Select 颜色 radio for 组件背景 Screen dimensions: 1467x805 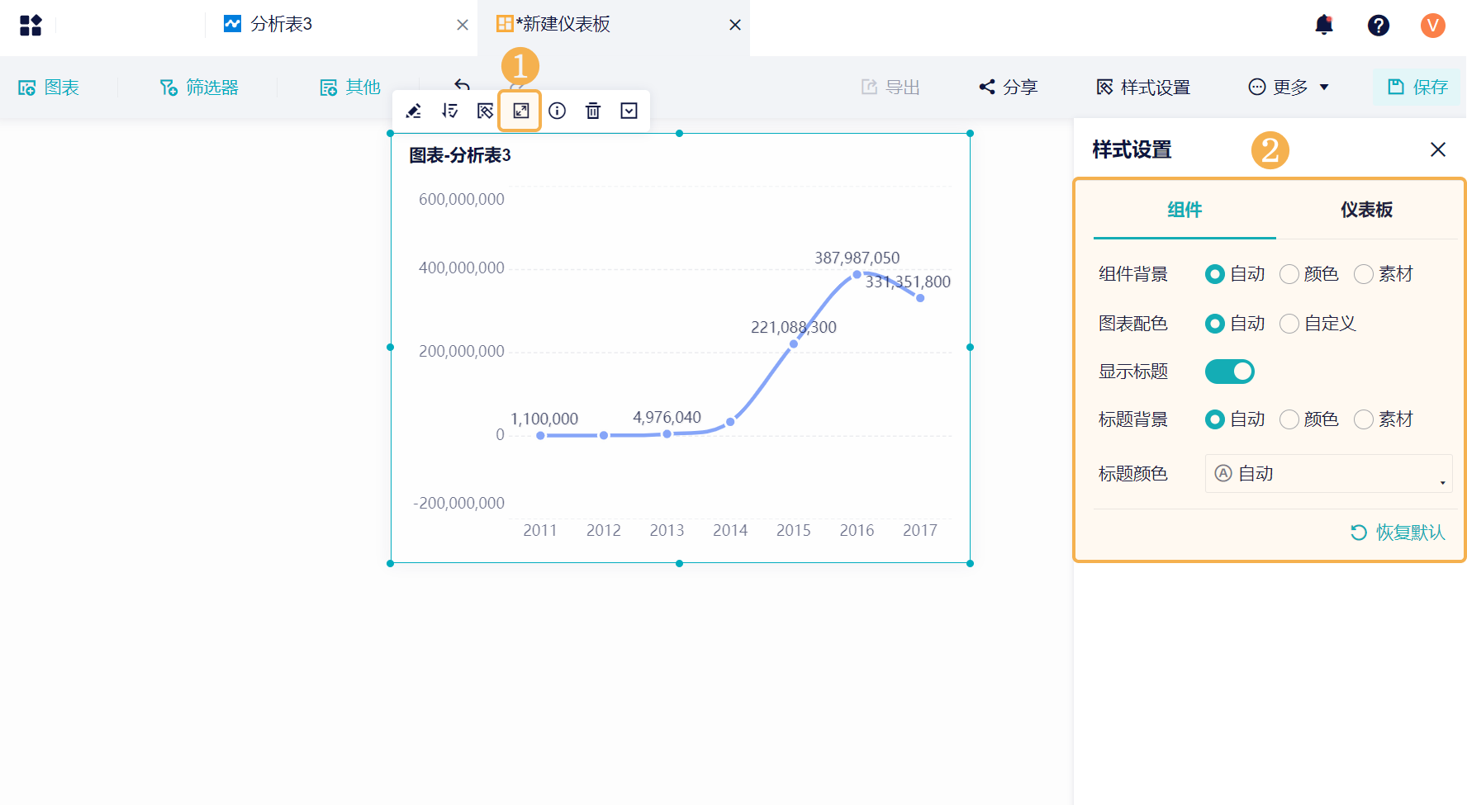pos(1309,274)
